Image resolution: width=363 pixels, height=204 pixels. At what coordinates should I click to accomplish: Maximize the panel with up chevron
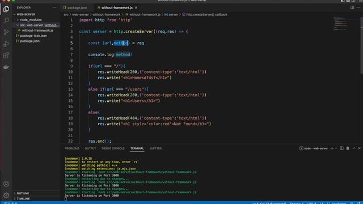(x=354, y=148)
